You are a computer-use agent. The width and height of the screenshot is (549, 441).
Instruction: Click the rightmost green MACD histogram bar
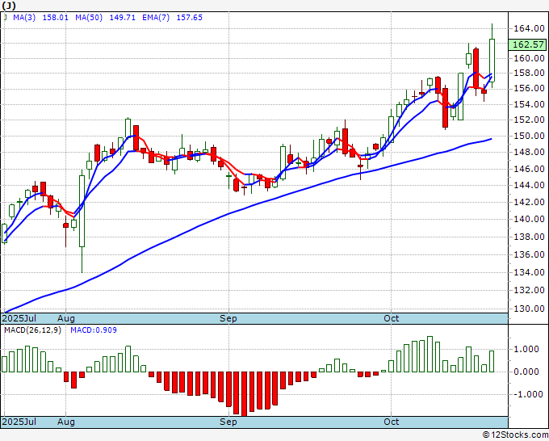[x=492, y=361]
